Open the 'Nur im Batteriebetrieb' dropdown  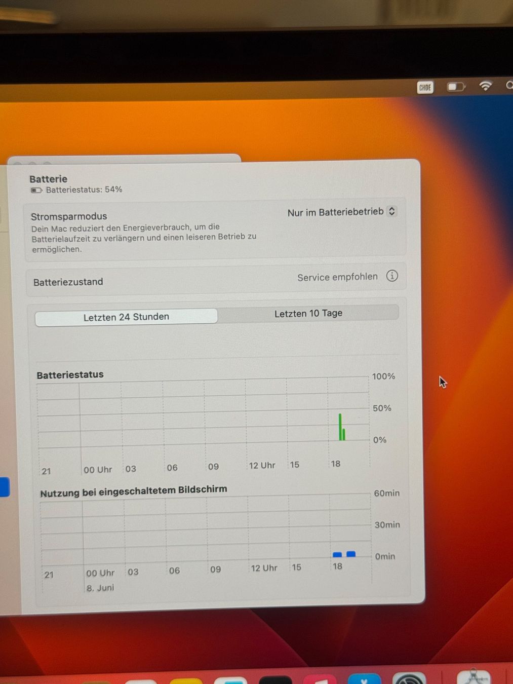341,212
